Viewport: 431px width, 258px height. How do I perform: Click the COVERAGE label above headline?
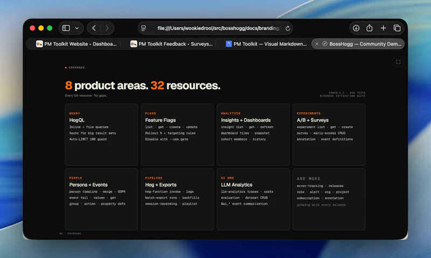click(x=77, y=67)
